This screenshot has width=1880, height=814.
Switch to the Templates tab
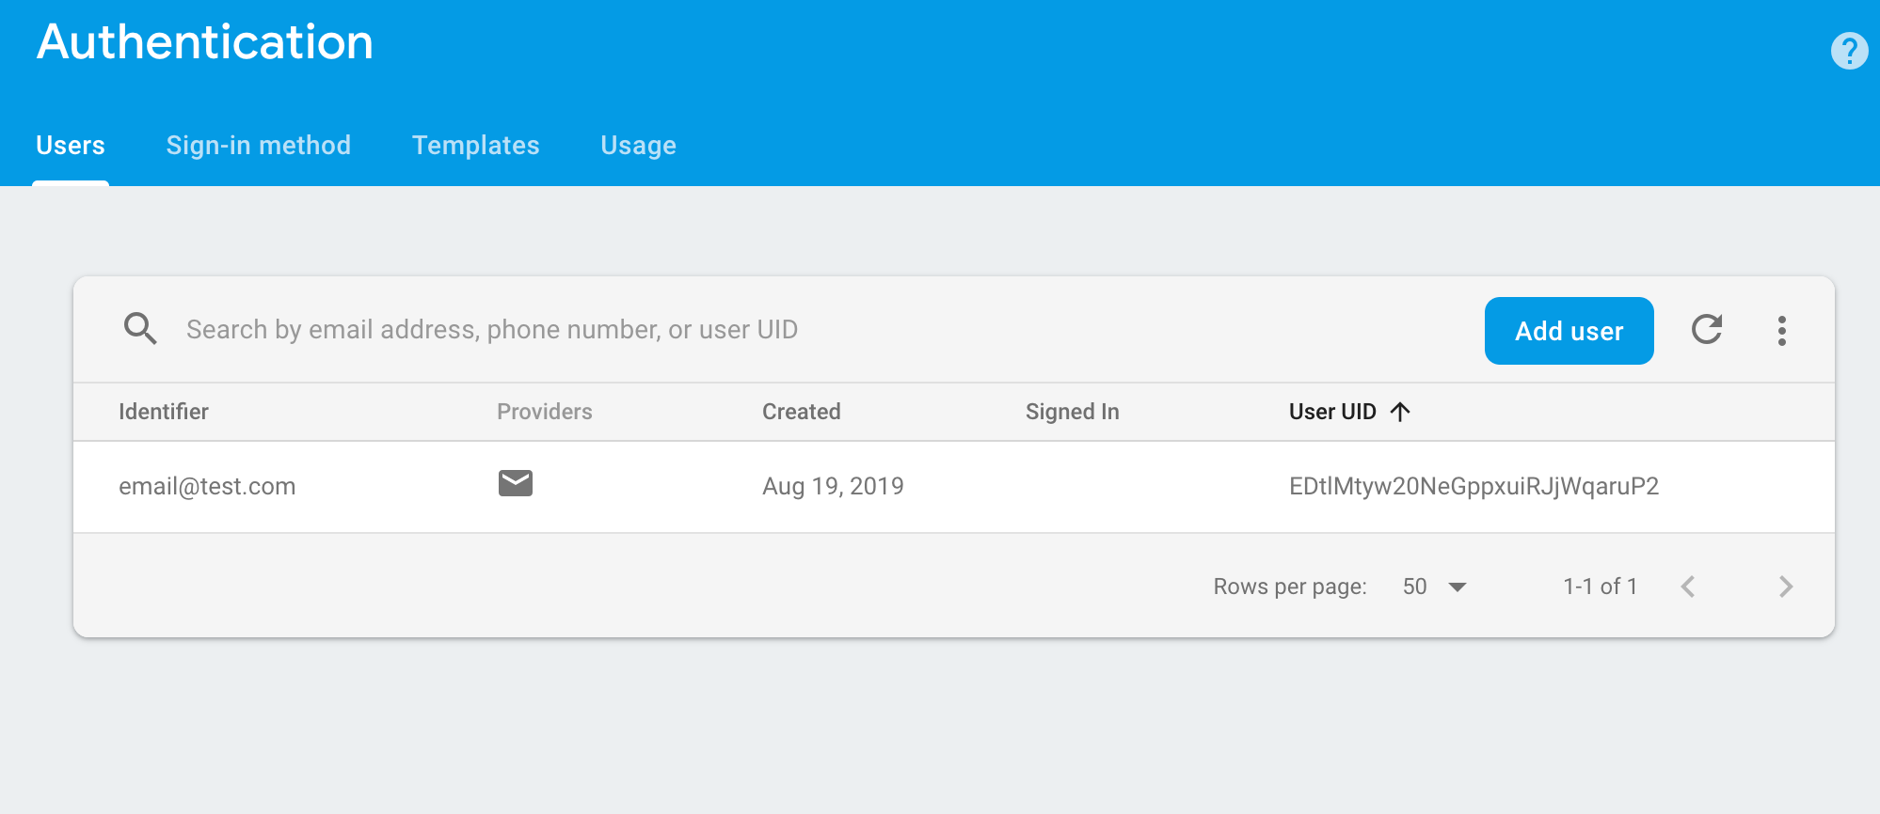(x=476, y=146)
